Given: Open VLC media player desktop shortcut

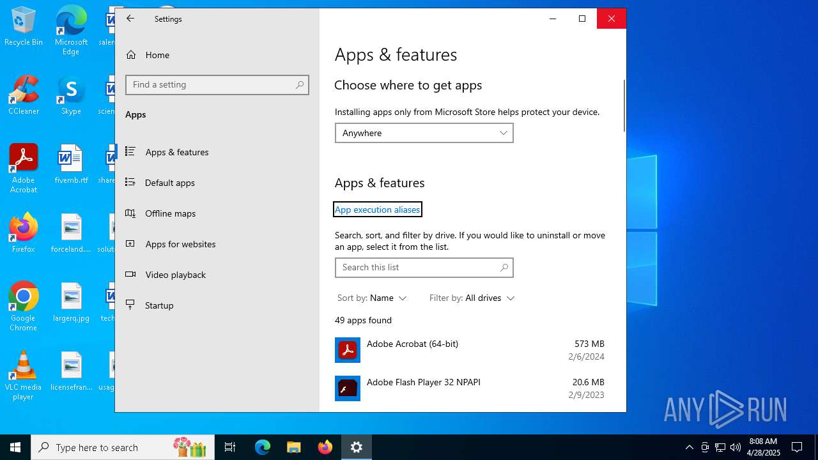Looking at the screenshot, I should tap(24, 376).
